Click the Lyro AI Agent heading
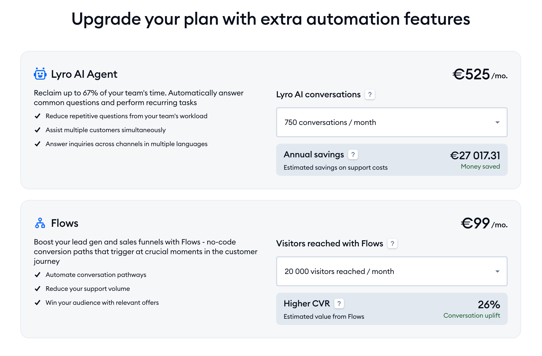The height and width of the screenshot is (356, 542). (84, 74)
